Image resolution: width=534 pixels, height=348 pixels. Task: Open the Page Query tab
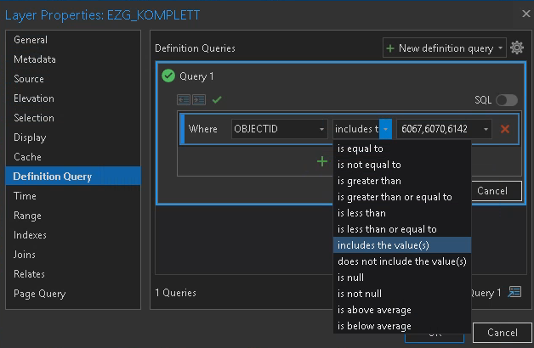coord(39,294)
